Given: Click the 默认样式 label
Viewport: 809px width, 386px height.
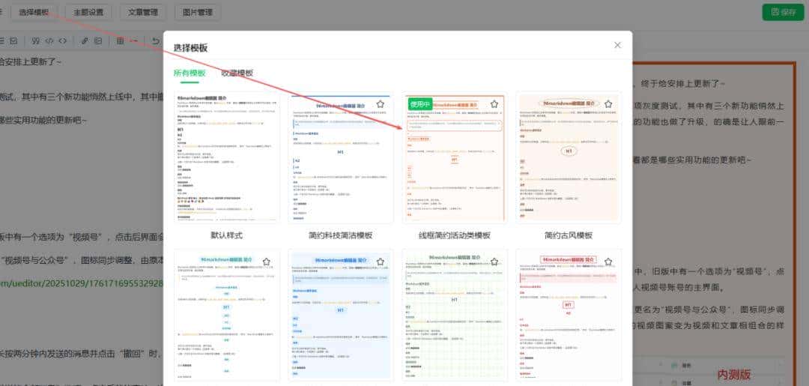Looking at the screenshot, I should 226,235.
